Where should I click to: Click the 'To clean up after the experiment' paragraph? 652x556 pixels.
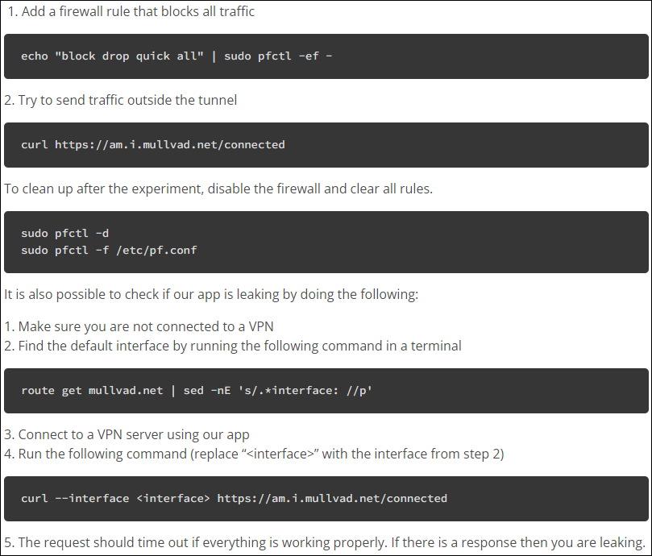click(x=218, y=189)
